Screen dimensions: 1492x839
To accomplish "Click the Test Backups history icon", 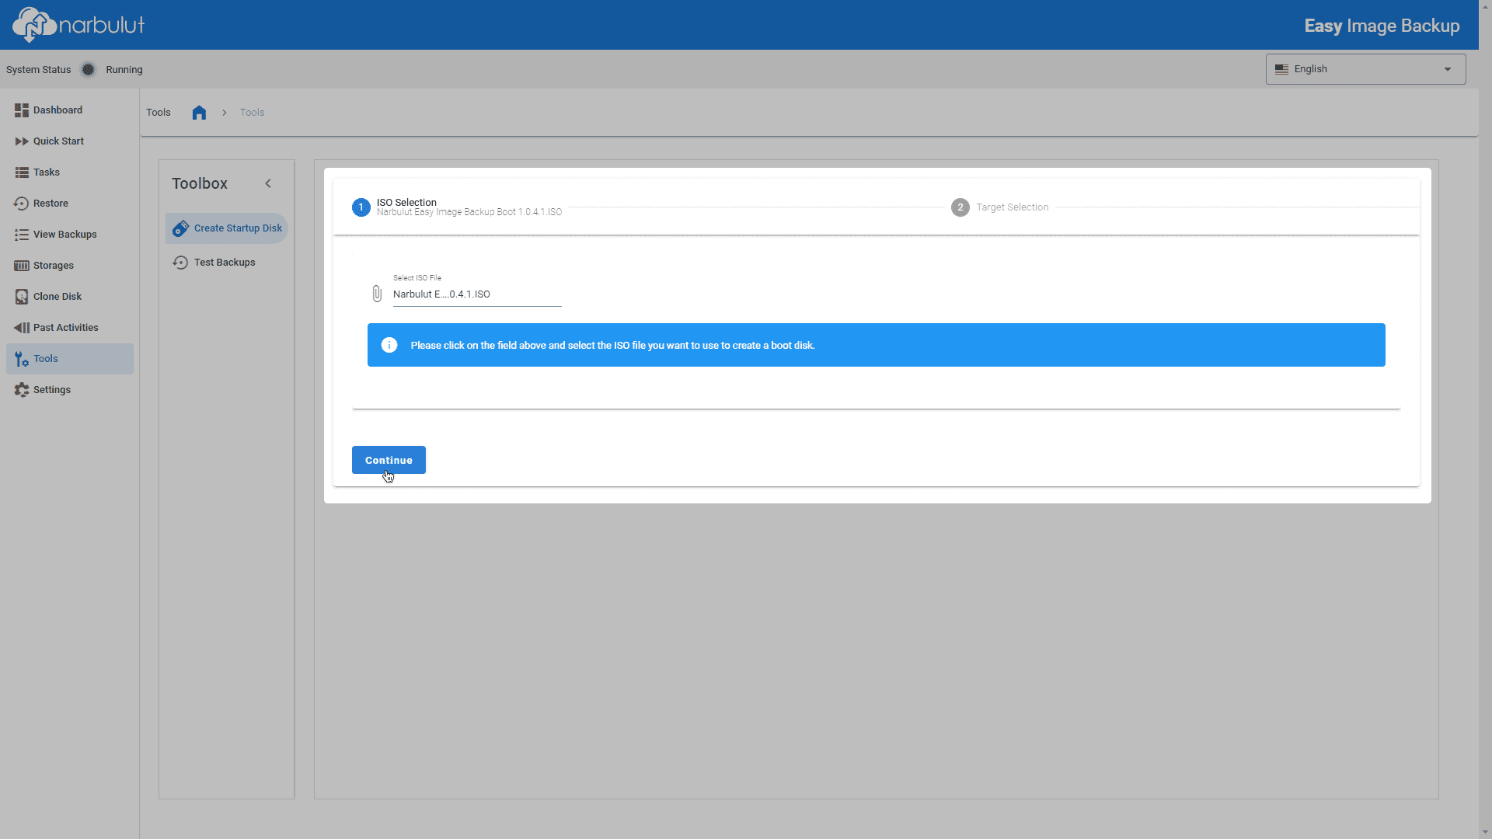I will coord(180,263).
